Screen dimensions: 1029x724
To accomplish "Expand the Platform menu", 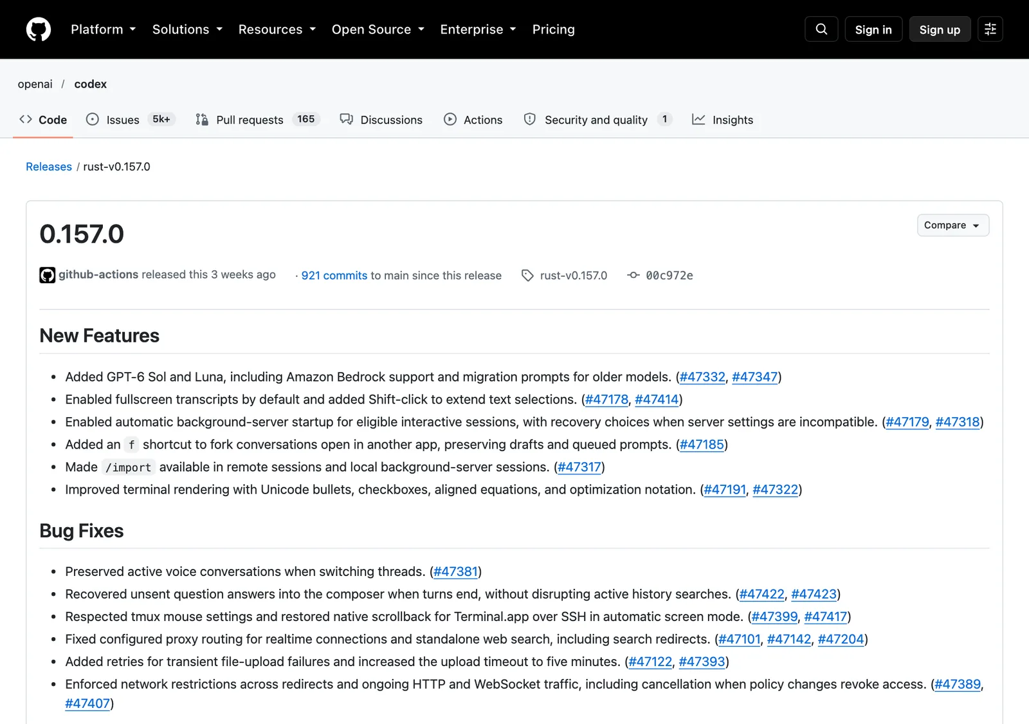I will coord(104,30).
